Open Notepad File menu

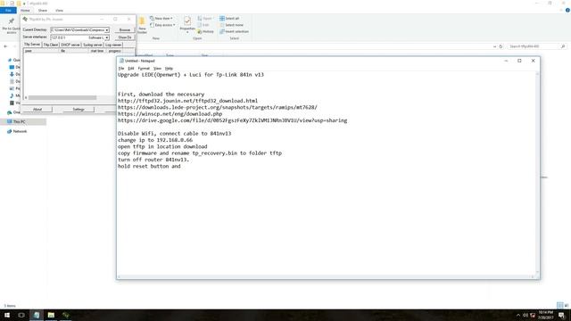pos(121,69)
